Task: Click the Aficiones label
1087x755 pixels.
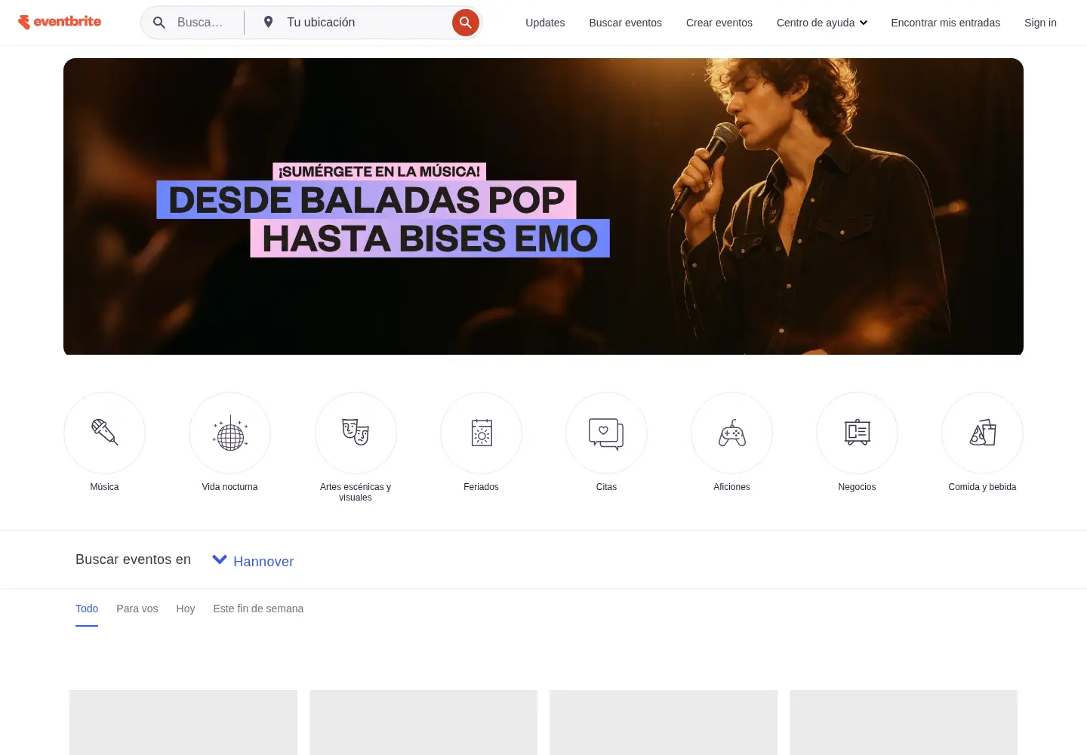Action: tap(731, 487)
